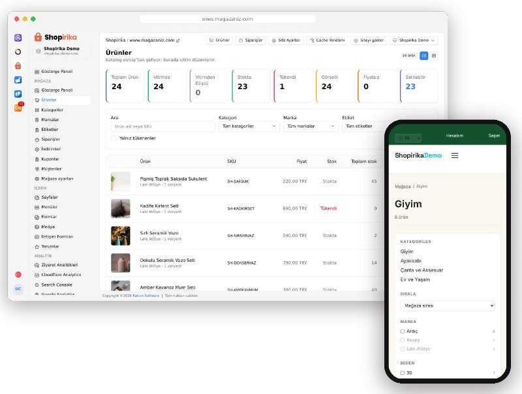This screenshot has width=522, height=394.
Task: Check the Kuzey brand filter
Action: pyautogui.click(x=403, y=340)
